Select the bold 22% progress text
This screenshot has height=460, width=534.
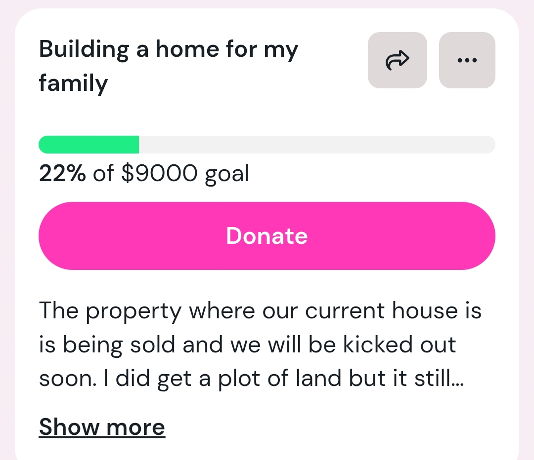coord(62,173)
